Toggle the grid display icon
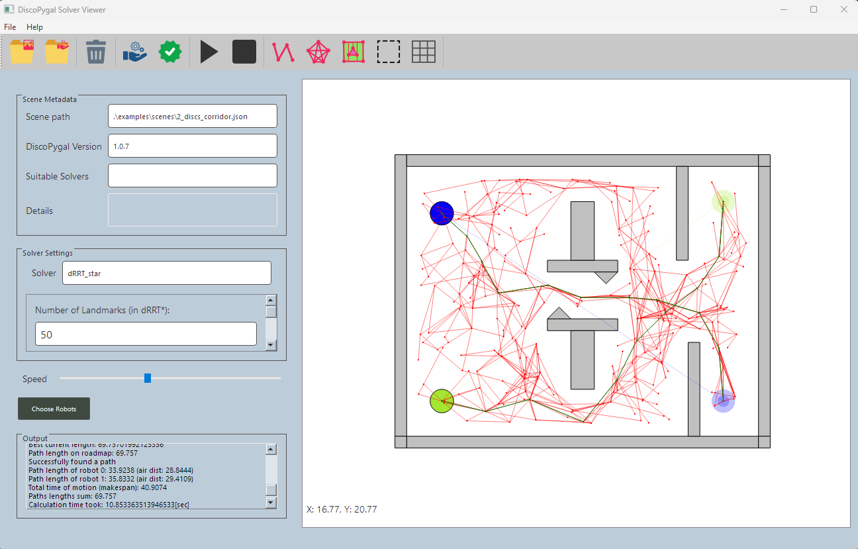The image size is (858, 549). (x=424, y=52)
